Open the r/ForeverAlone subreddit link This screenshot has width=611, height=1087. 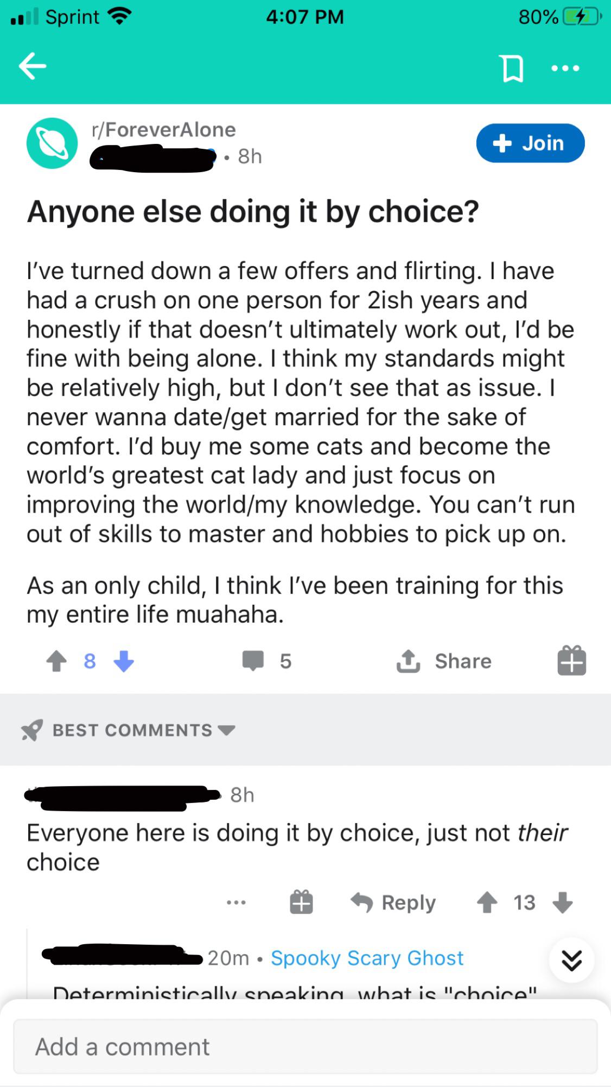tap(164, 130)
